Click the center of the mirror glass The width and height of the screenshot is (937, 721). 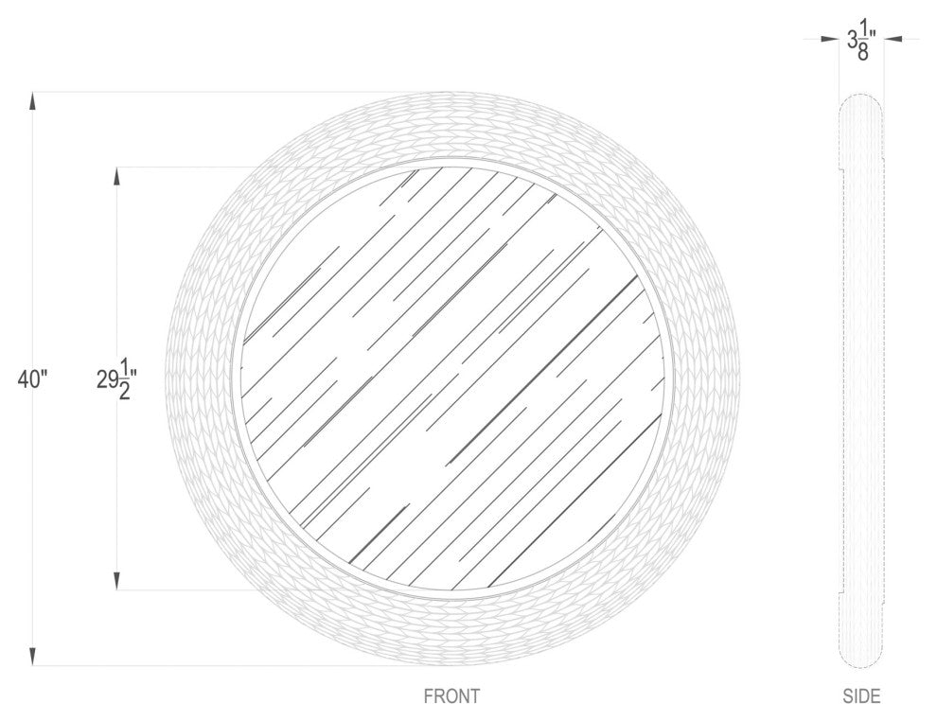[x=454, y=378]
